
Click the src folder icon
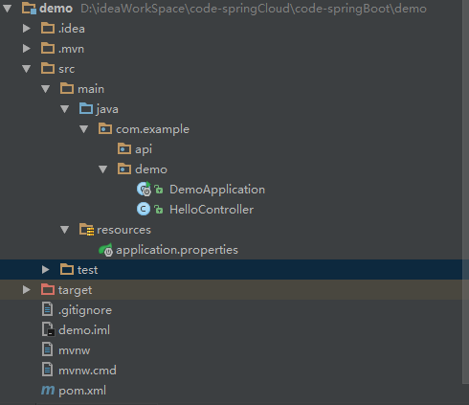48,68
